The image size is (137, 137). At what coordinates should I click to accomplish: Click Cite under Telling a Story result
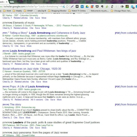click(x=16, y=46)
